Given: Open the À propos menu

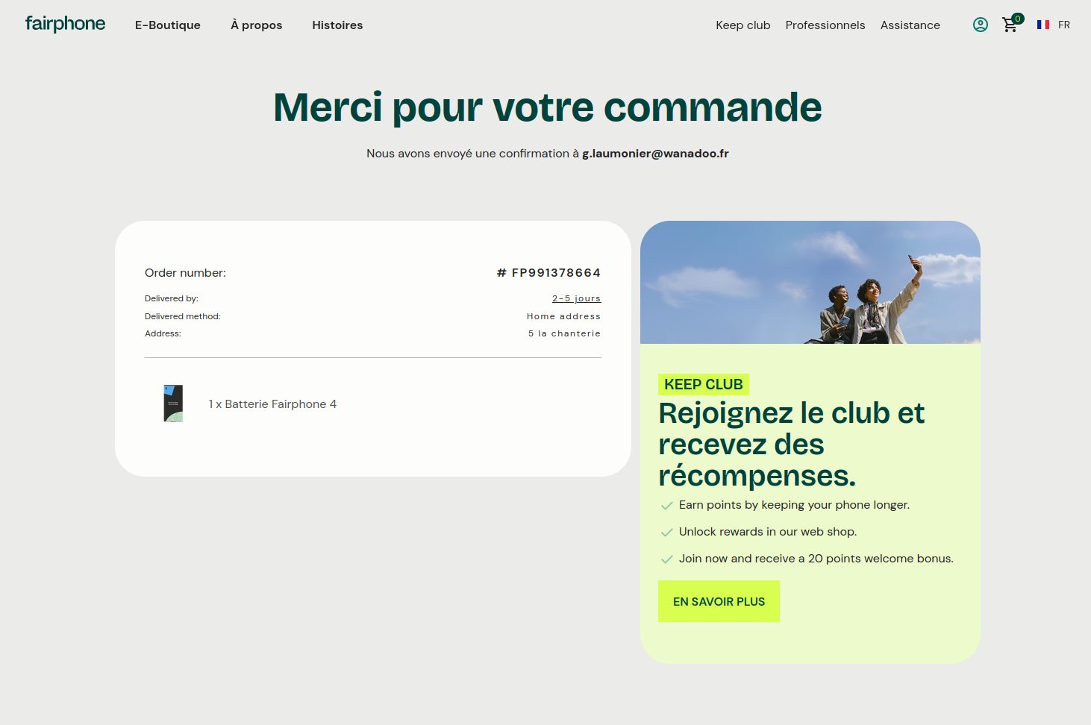Looking at the screenshot, I should [256, 25].
